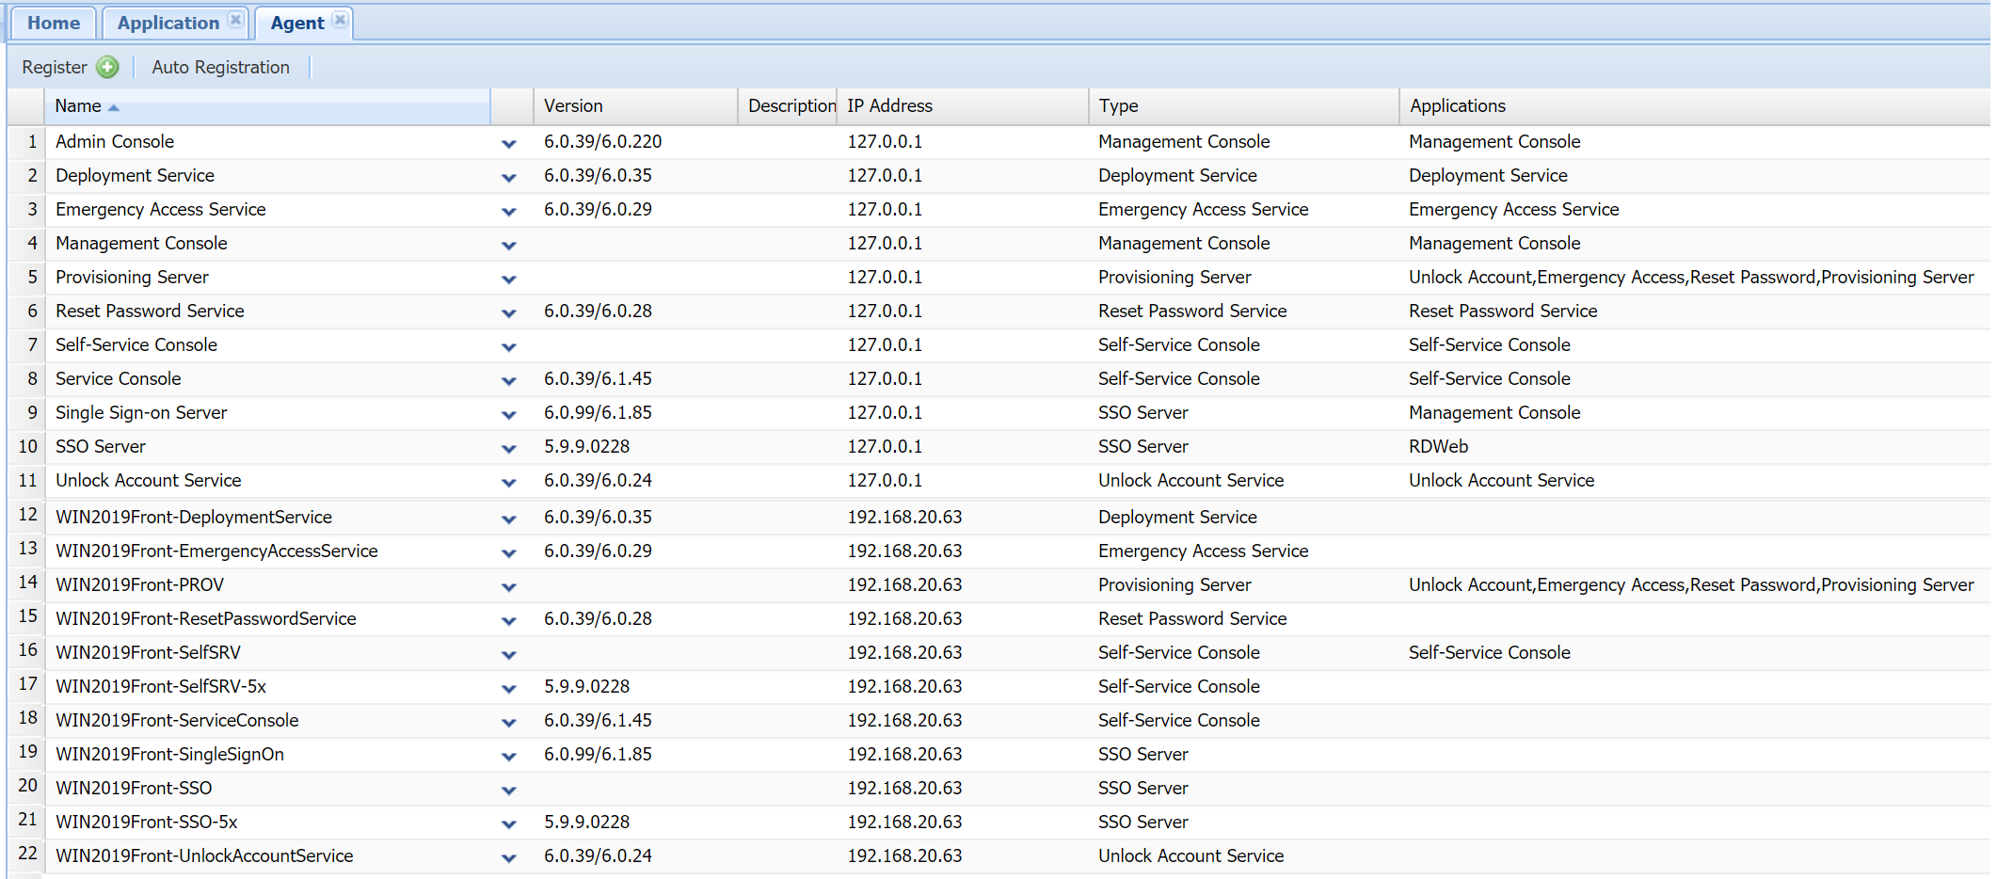1997x879 pixels.
Task: Expand chevron for WIN2019Front-SSO-5x row
Action: pos(509,823)
